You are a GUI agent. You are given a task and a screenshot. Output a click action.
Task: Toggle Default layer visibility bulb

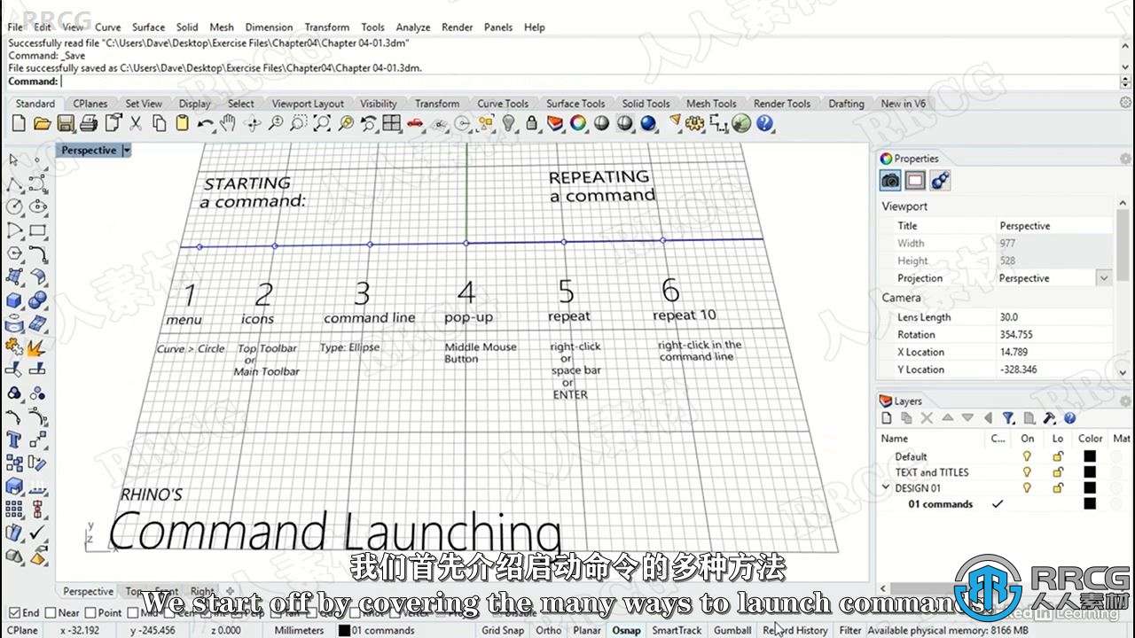[x=1028, y=456]
